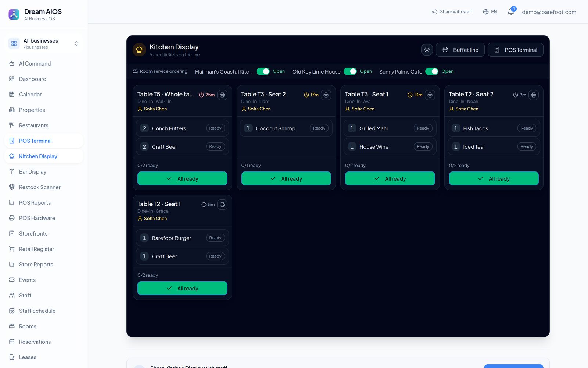Toggle Sunny Palms Cafe ordering switch

[x=432, y=71]
